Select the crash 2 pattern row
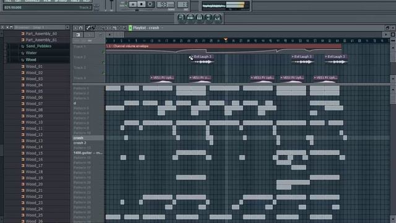The height and width of the screenshot is (223, 396). (x=88, y=143)
